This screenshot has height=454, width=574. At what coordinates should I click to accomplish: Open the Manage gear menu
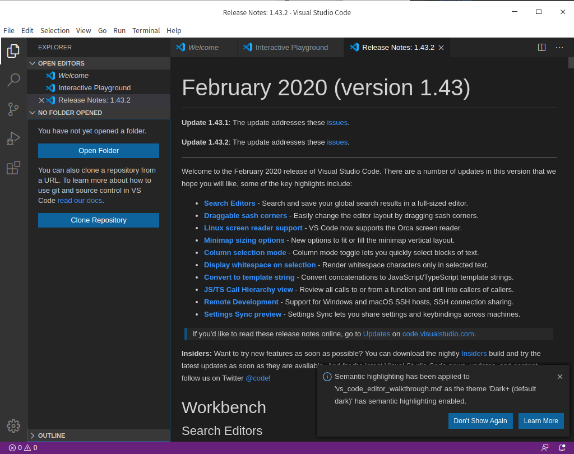(x=13, y=426)
